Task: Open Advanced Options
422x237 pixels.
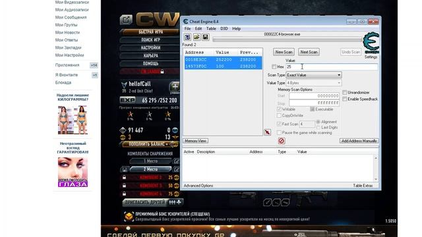Action: pyautogui.click(x=198, y=186)
